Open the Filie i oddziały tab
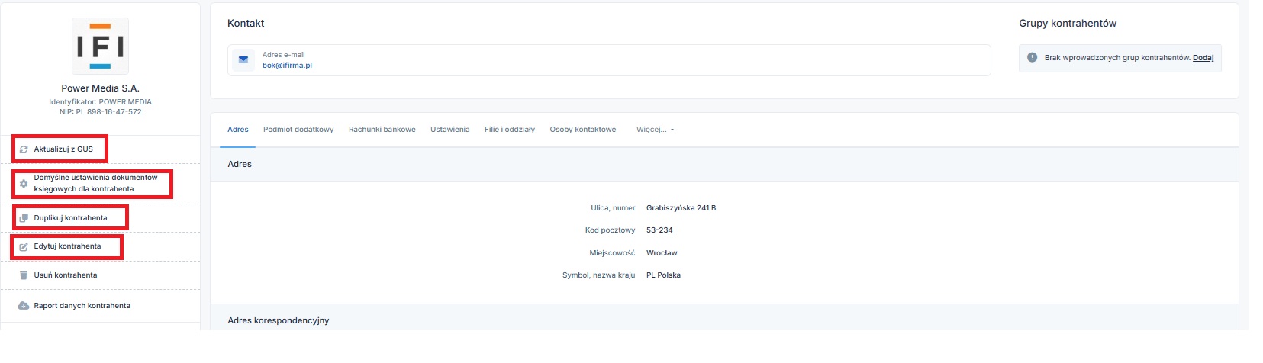The height and width of the screenshot is (363, 1263). click(x=509, y=130)
